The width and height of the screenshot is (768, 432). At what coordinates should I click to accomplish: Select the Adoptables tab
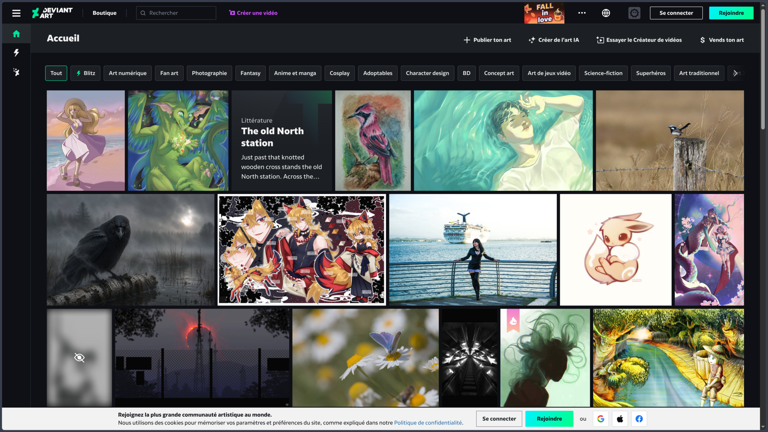pyautogui.click(x=378, y=73)
